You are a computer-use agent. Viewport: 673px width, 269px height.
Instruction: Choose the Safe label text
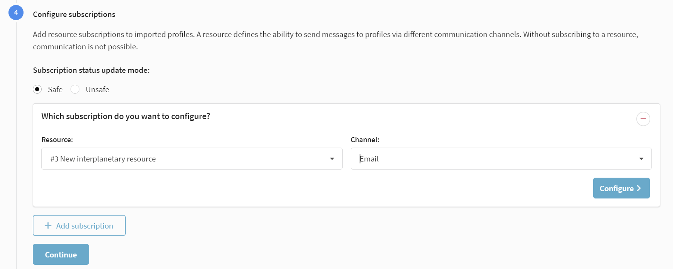[55, 89]
